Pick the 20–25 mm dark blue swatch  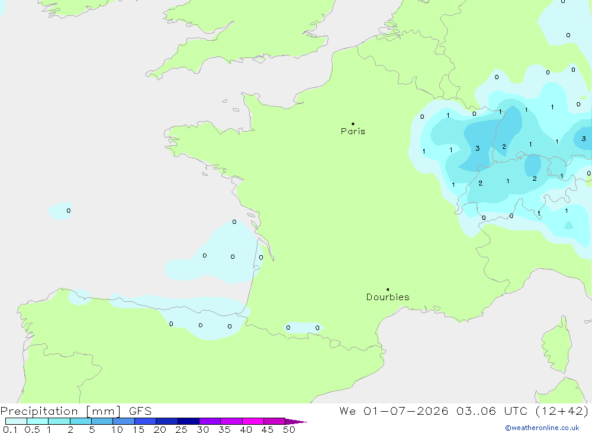pyautogui.click(x=167, y=421)
